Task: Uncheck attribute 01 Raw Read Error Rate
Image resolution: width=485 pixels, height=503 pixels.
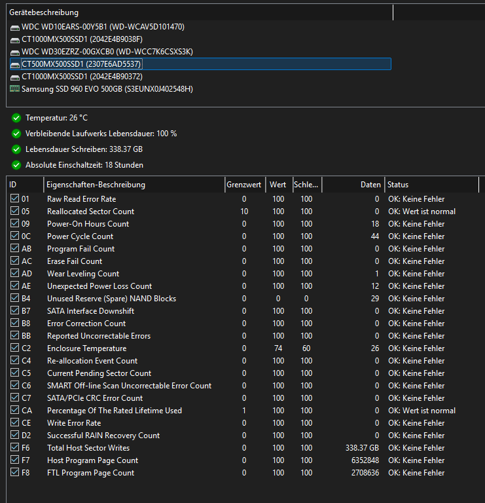Action: pos(14,198)
